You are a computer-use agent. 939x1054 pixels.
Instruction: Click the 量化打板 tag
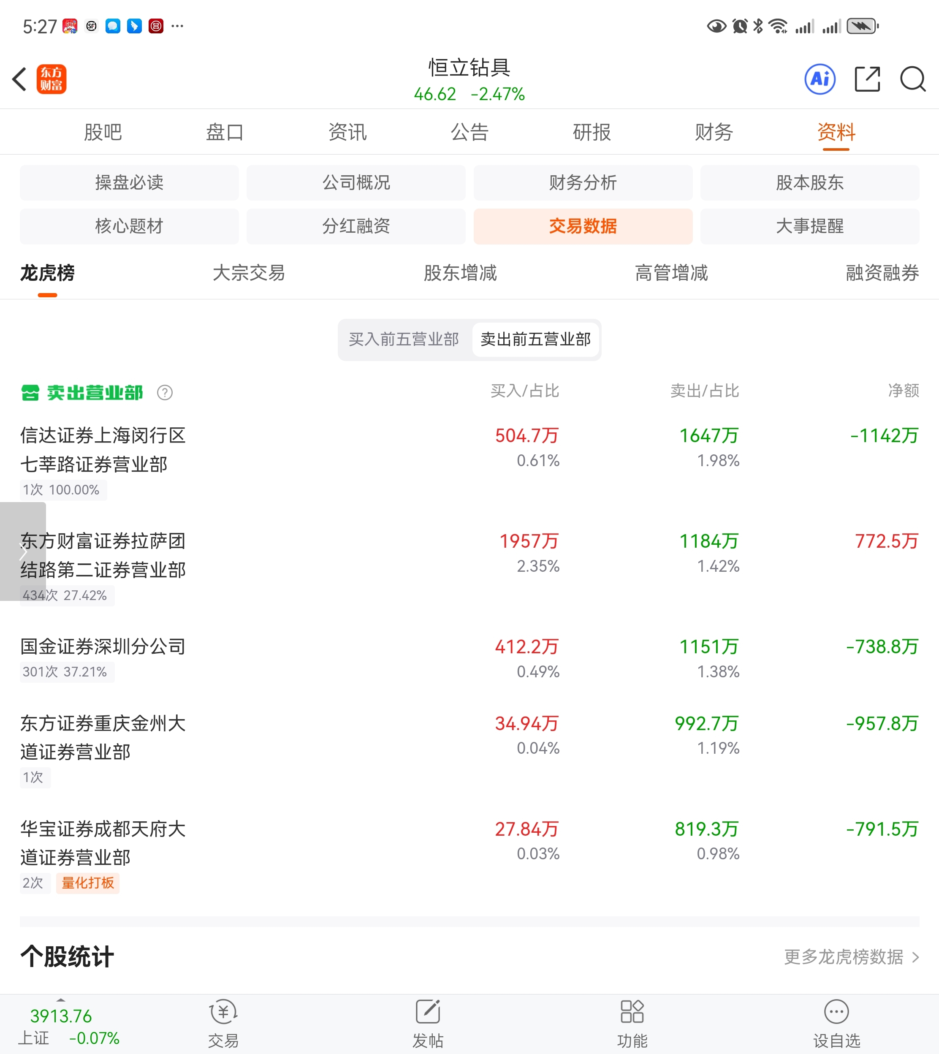[88, 883]
